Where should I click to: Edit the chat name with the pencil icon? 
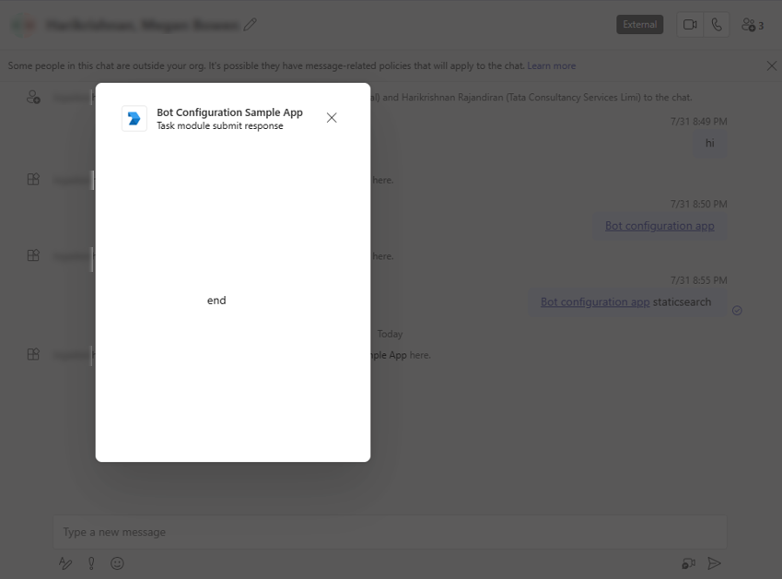point(251,25)
